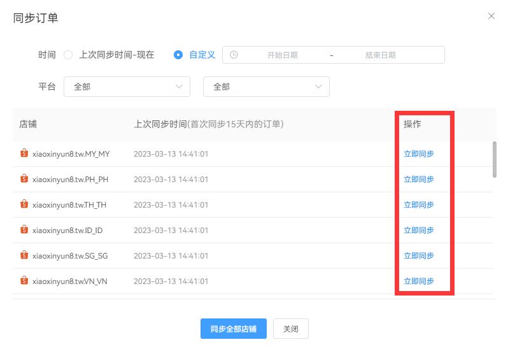Click store name xiaoxinyun8.tw.TH_TH
Viewport: 508px width, 349px height.
(x=69, y=205)
